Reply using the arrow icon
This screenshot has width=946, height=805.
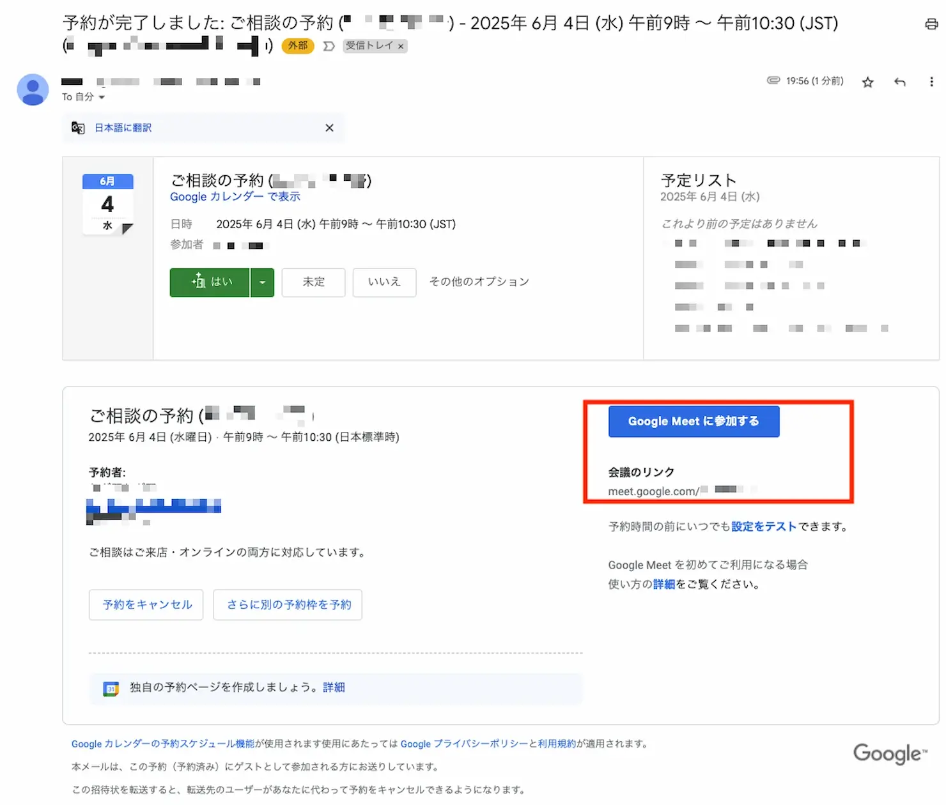pyautogui.click(x=900, y=82)
